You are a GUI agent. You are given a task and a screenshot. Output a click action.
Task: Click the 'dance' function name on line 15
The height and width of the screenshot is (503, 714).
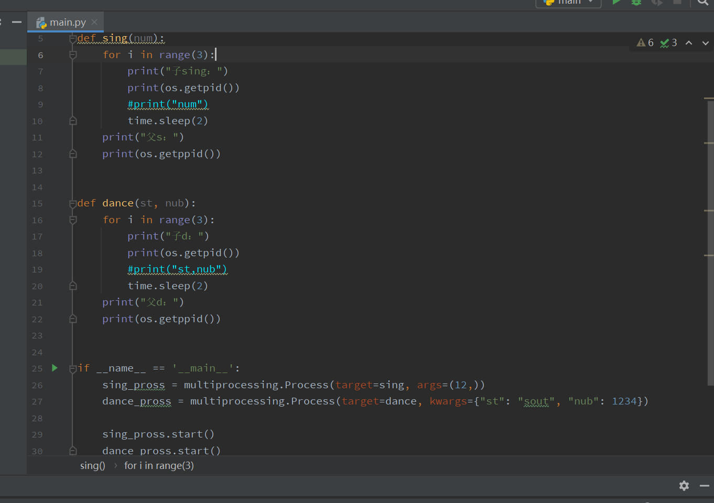click(118, 203)
